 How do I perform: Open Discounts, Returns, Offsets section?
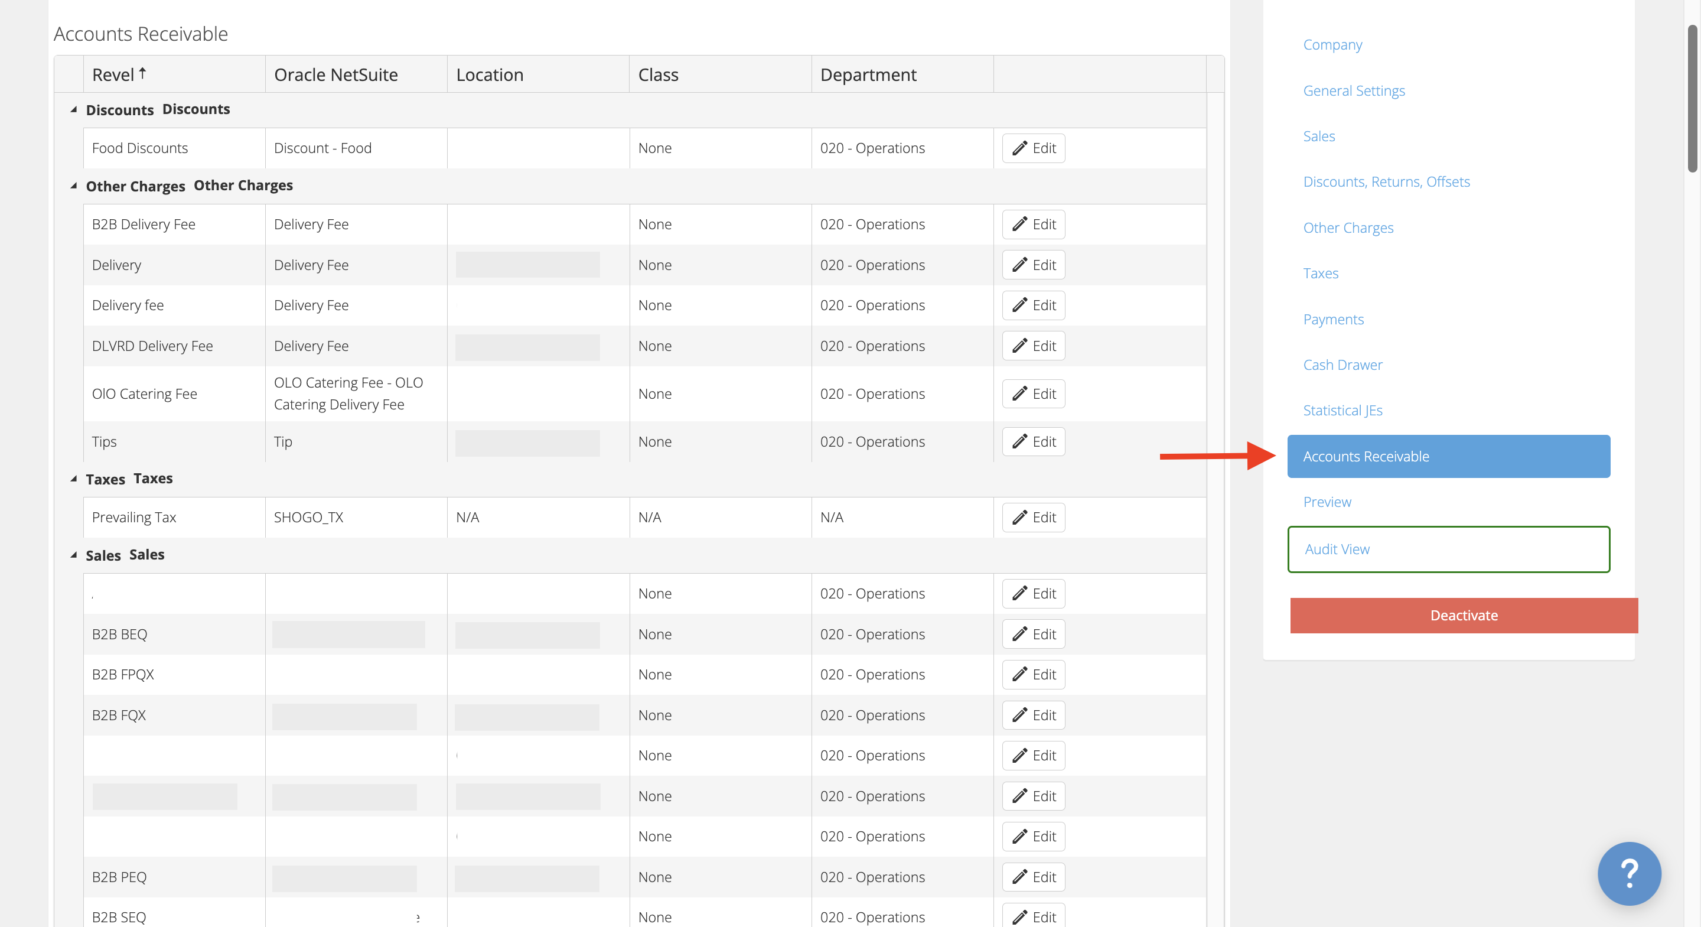[x=1386, y=182]
